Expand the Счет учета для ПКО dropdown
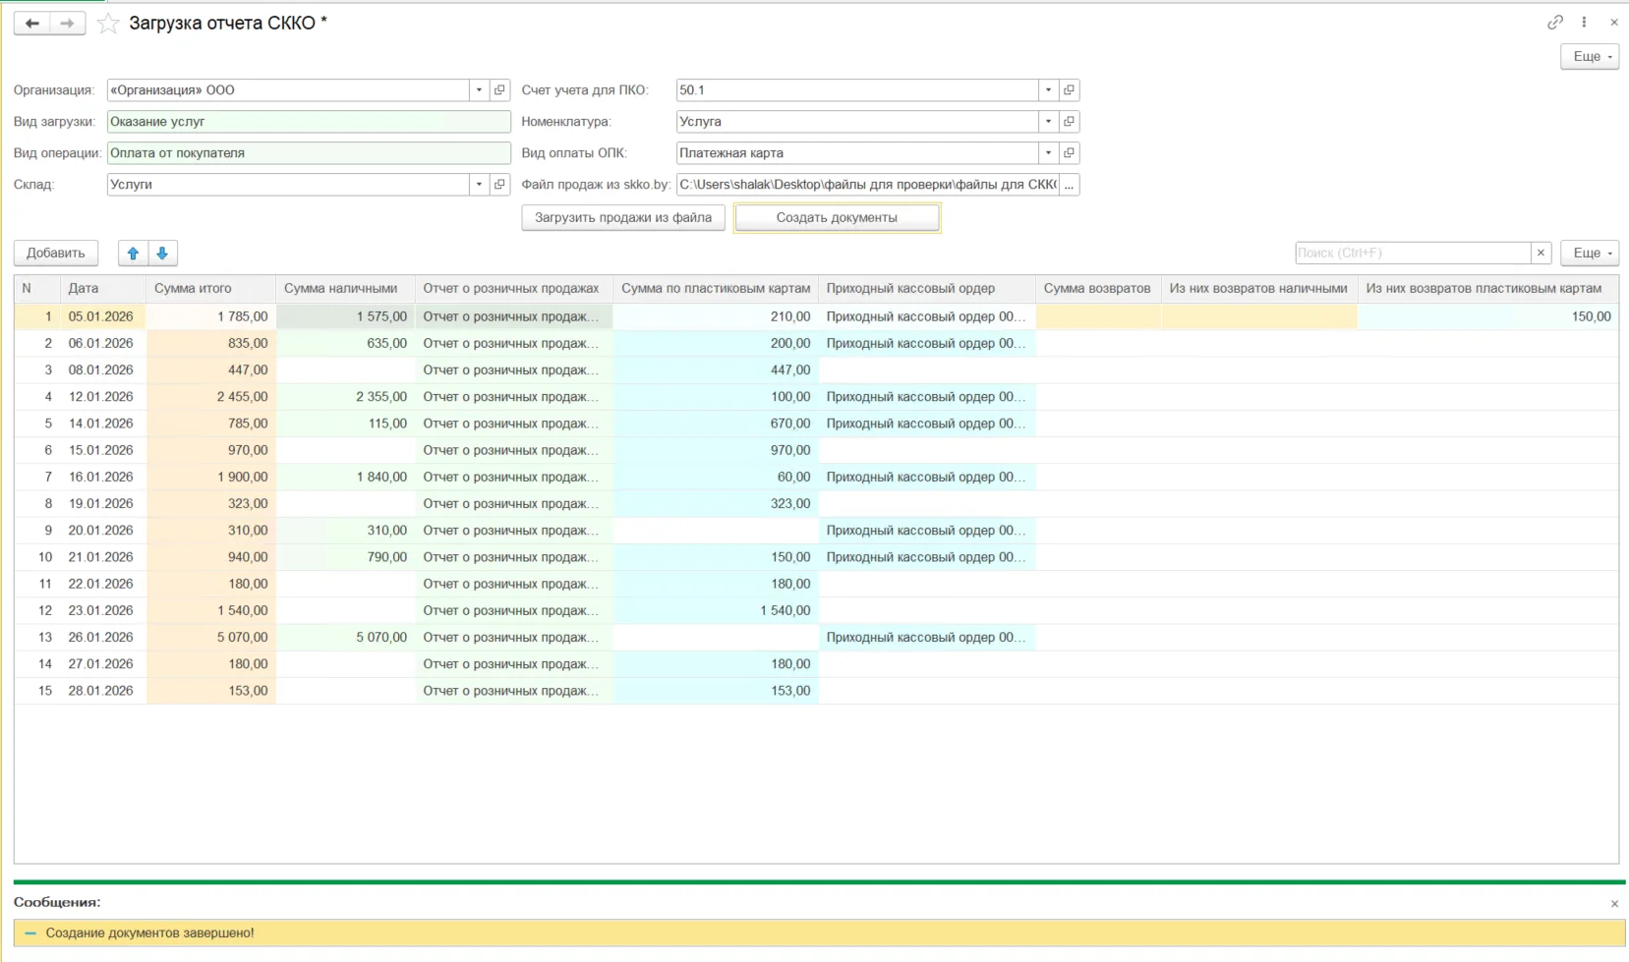 1048,89
